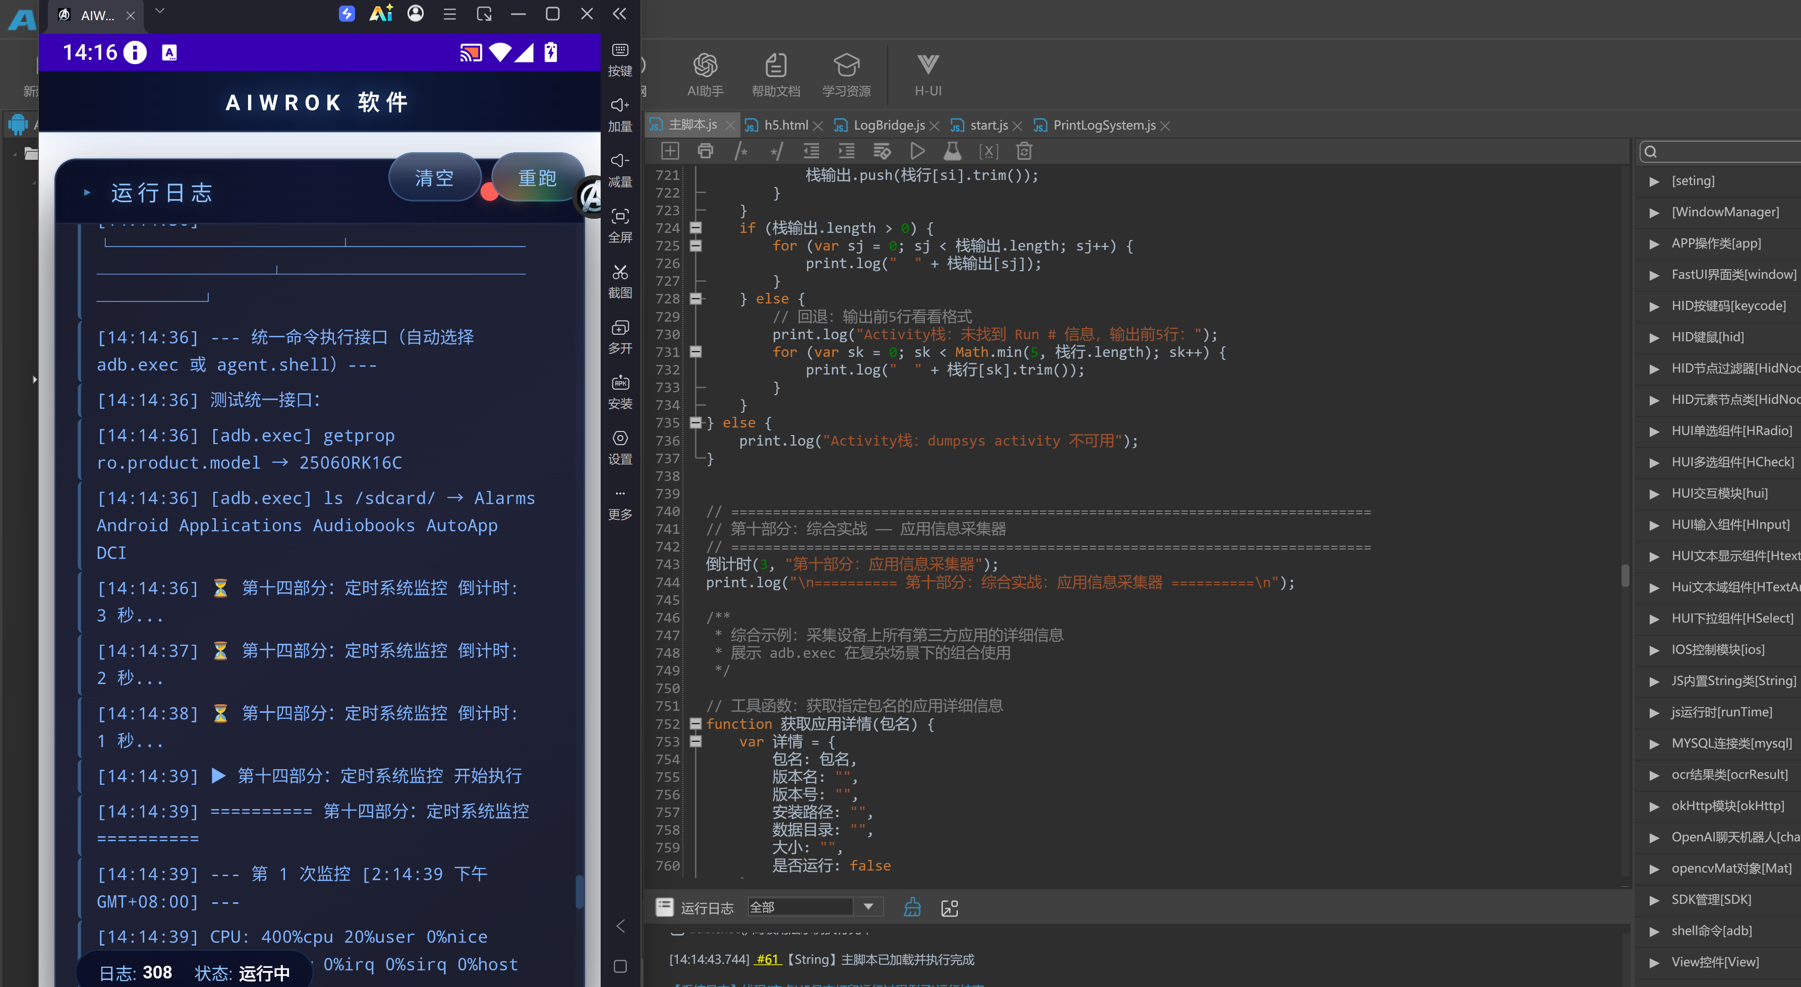Open the emulator 多开 multi-instance tool
Viewport: 1801px width, 987px height.
pos(619,337)
